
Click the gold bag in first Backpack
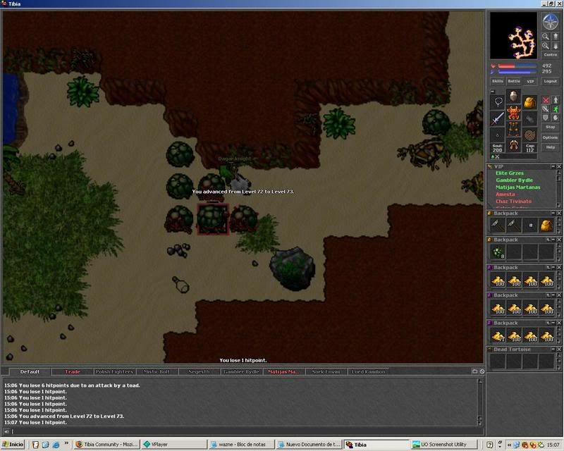(x=546, y=225)
